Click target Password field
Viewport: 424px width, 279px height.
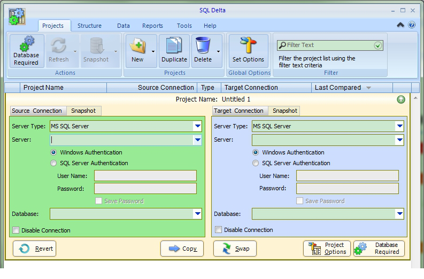(x=348, y=189)
